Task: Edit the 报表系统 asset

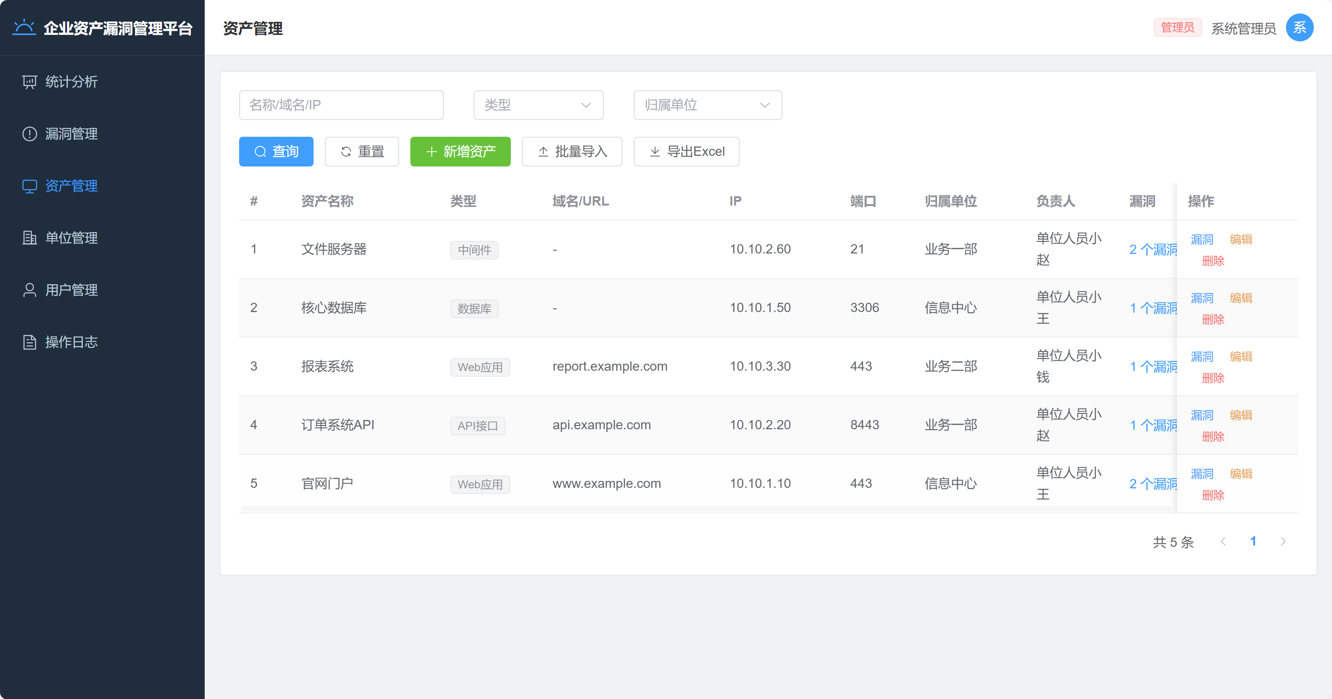Action: [1241, 357]
